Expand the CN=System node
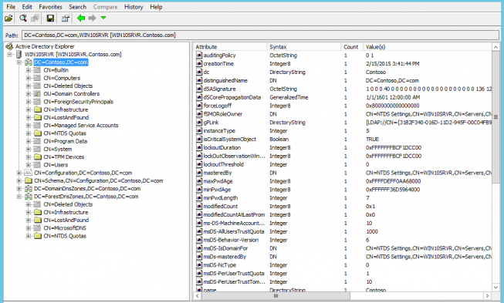Viewport: 504px width, 303px height. [29, 150]
